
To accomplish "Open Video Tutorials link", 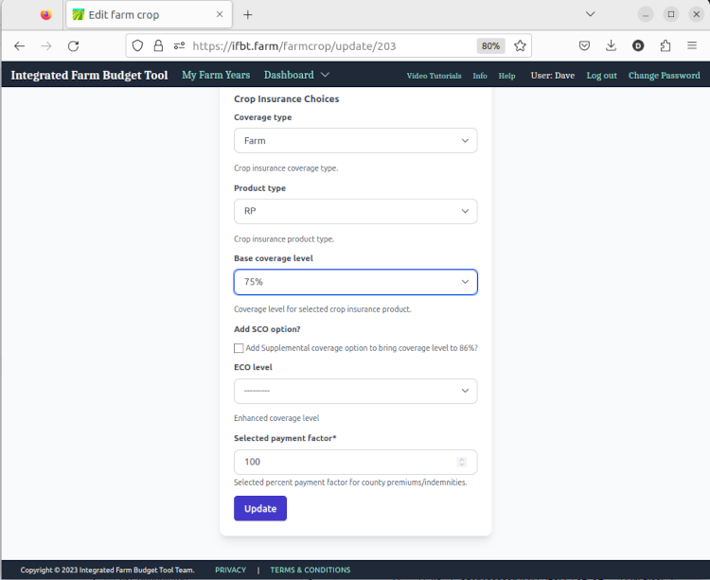I will (434, 76).
